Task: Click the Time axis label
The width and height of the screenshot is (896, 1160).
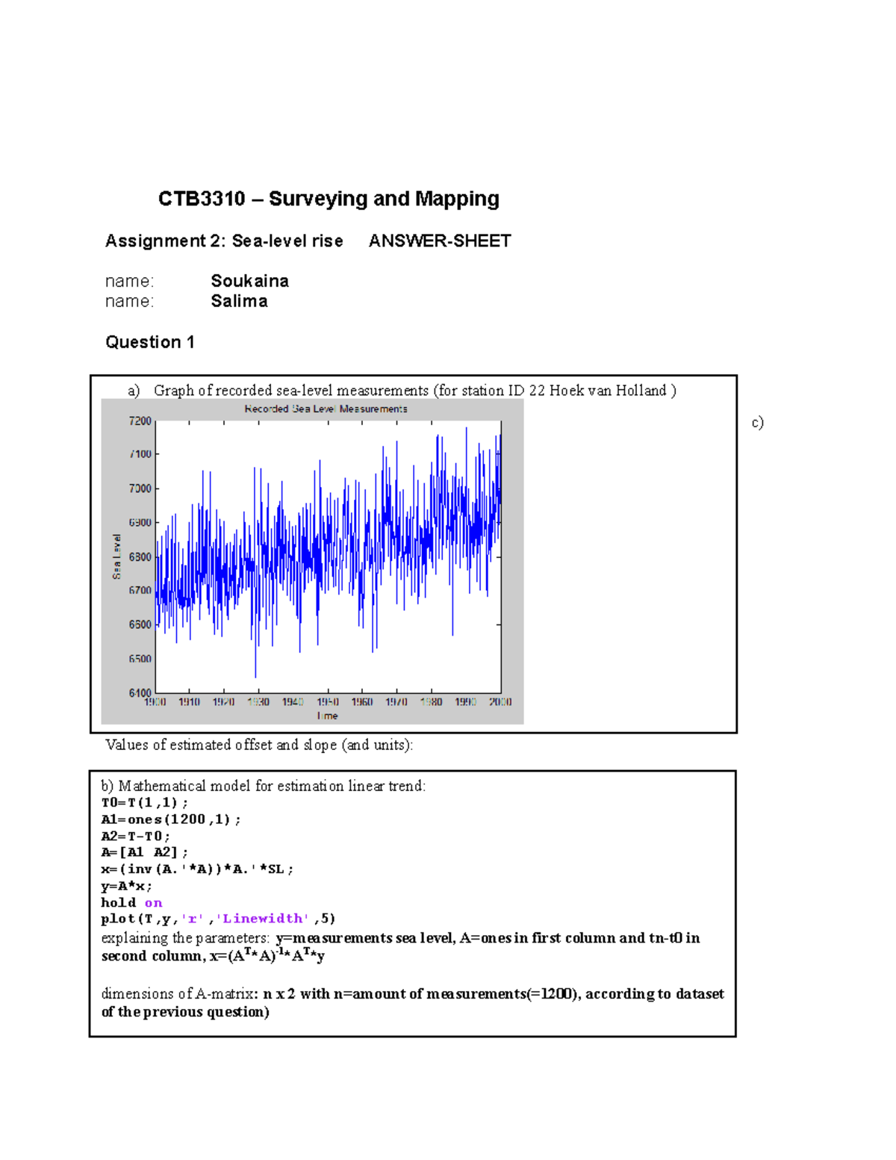Action: [x=328, y=716]
